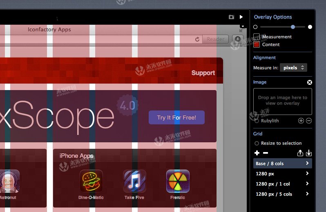Click the Grid section heading
The height and width of the screenshot is (212, 326).
coord(258,134)
